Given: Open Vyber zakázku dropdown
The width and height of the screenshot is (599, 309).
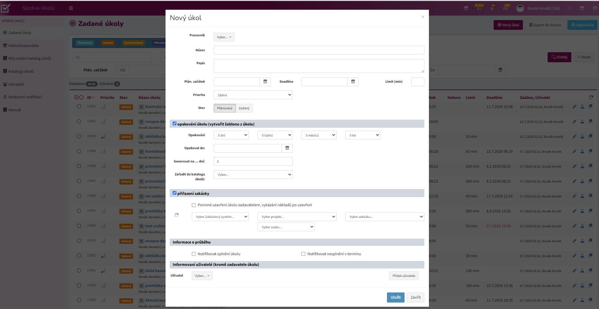Looking at the screenshot, I should (385, 217).
